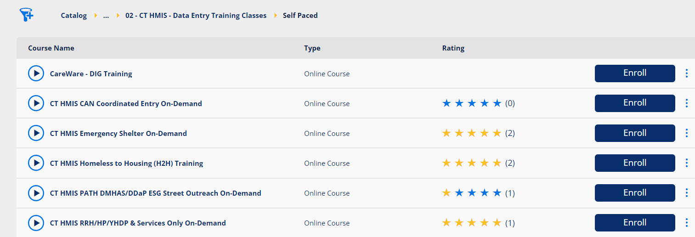695x237 pixels.
Task: Click play icon beside Emergency Shelter On-Demand
Action: [36, 133]
